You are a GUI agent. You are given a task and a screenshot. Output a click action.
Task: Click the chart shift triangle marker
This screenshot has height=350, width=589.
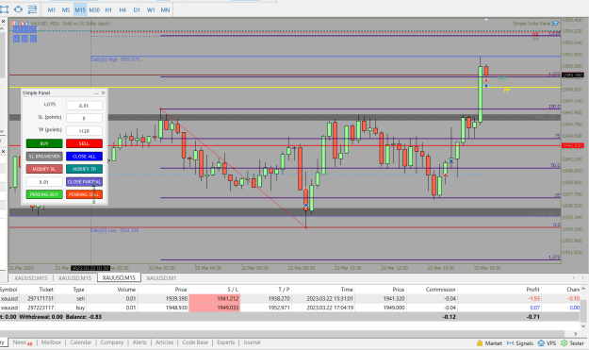[x=486, y=19]
